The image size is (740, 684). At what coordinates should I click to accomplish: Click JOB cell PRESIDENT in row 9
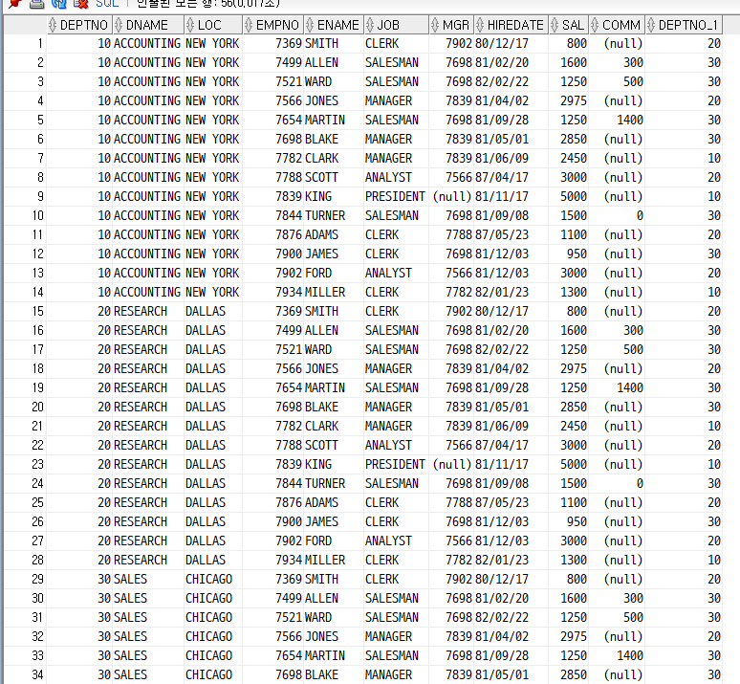click(395, 196)
